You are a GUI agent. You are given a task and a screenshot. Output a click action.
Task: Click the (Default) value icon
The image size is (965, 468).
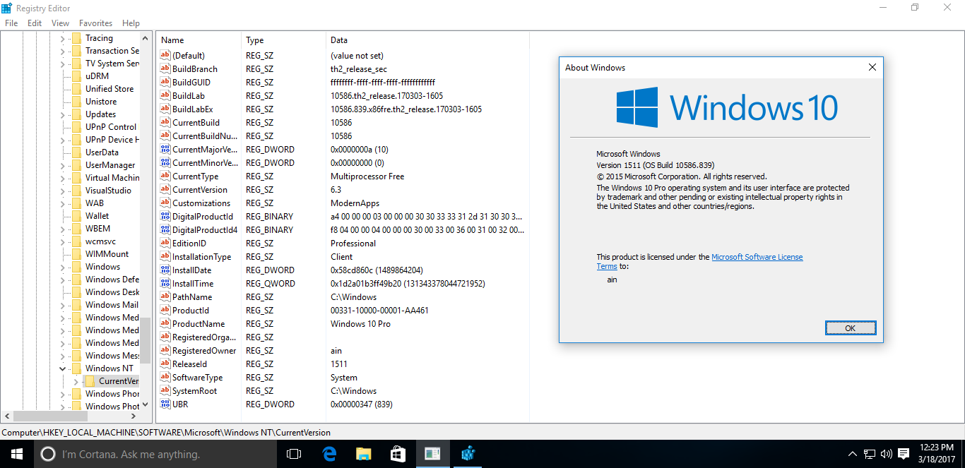(x=165, y=56)
